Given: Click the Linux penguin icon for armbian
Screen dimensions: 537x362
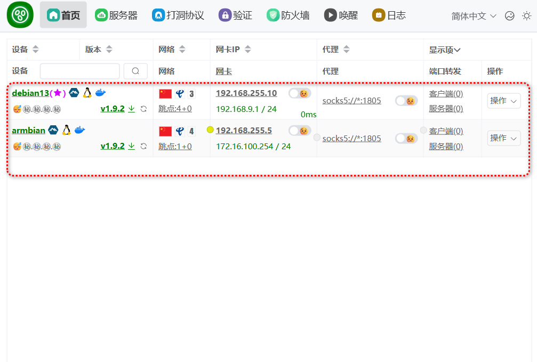Looking at the screenshot, I should pyautogui.click(x=66, y=131).
